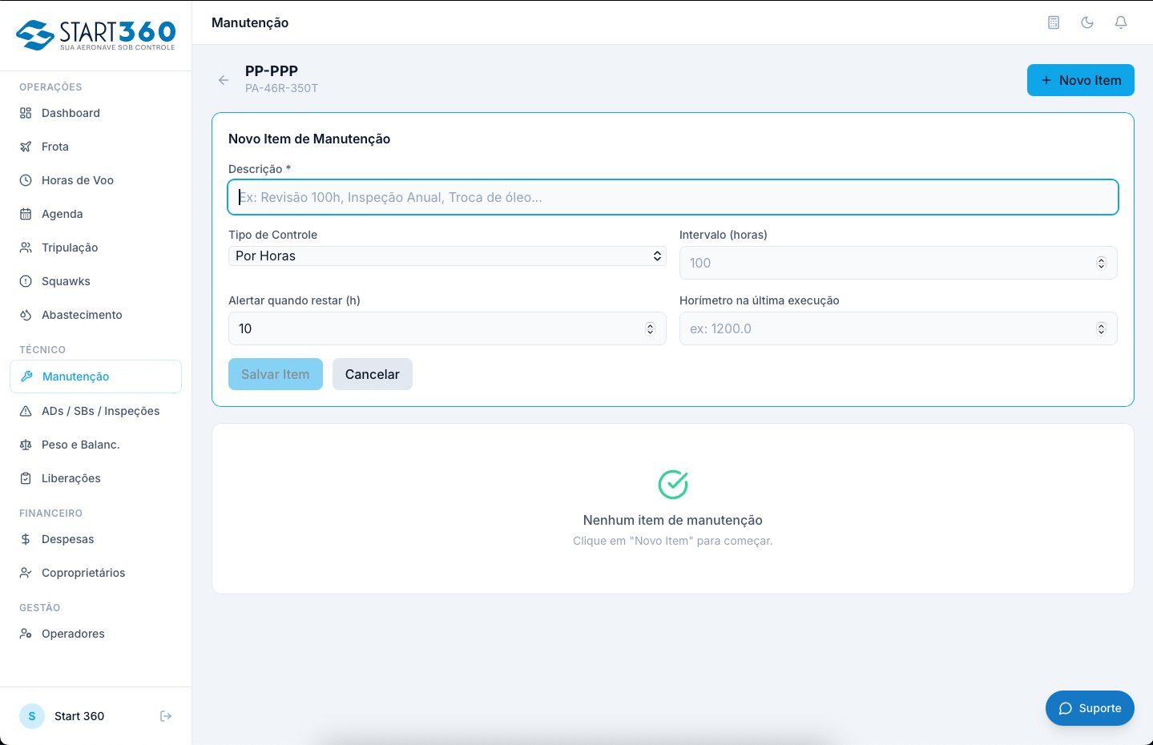1153x745 pixels.
Task: Click the Novo Item button
Action: point(1080,80)
